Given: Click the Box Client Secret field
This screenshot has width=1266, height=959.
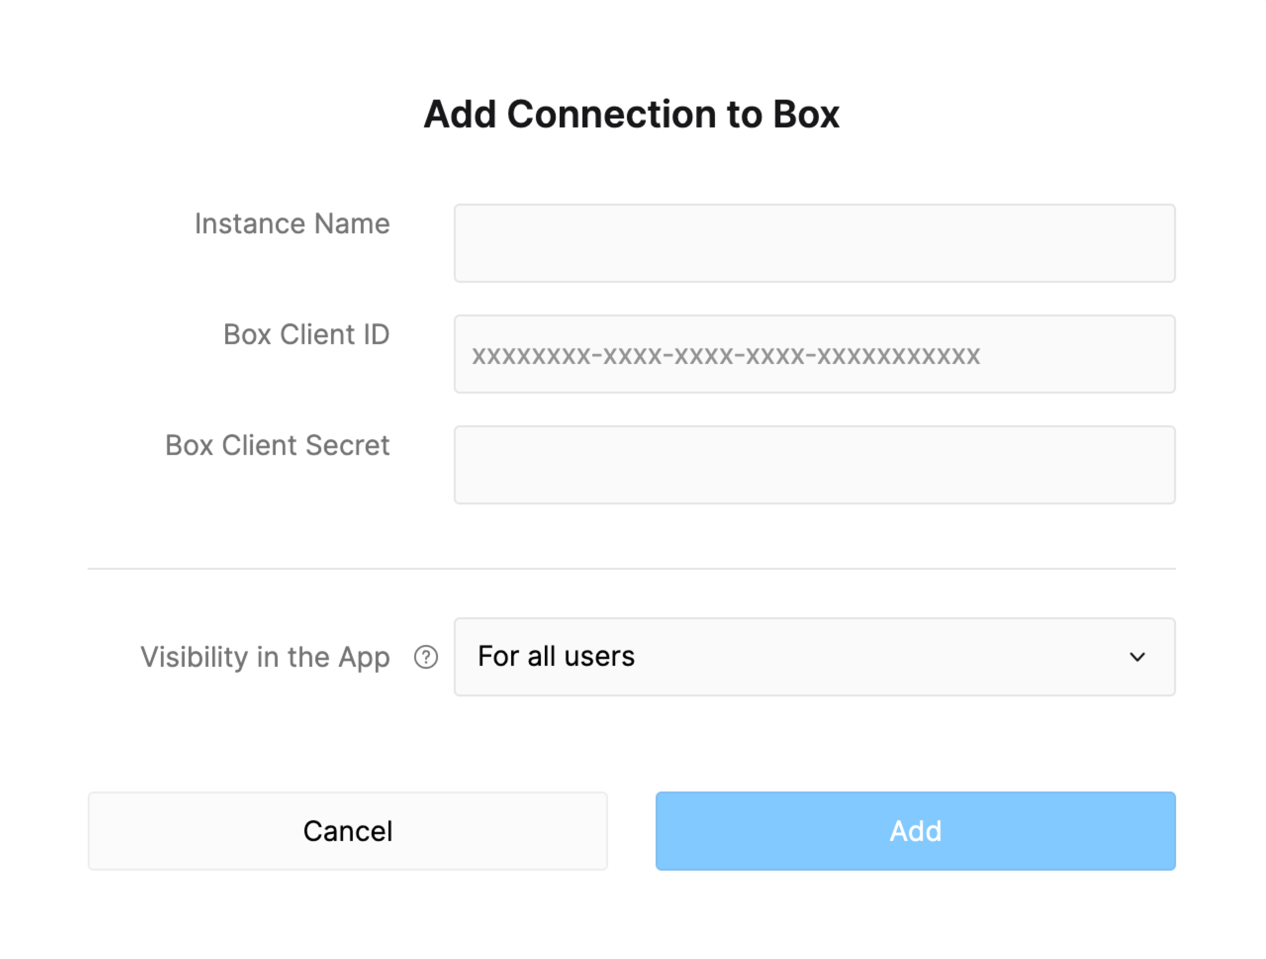Looking at the screenshot, I should [x=814, y=465].
